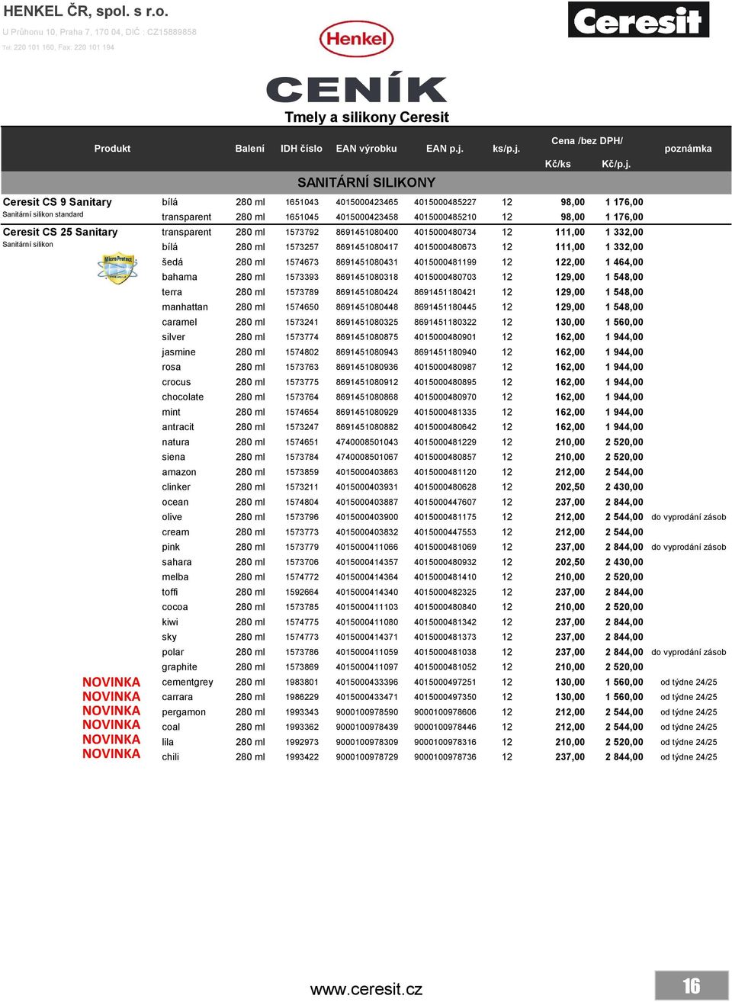Click the 'IDH číslo' column header

301,149
